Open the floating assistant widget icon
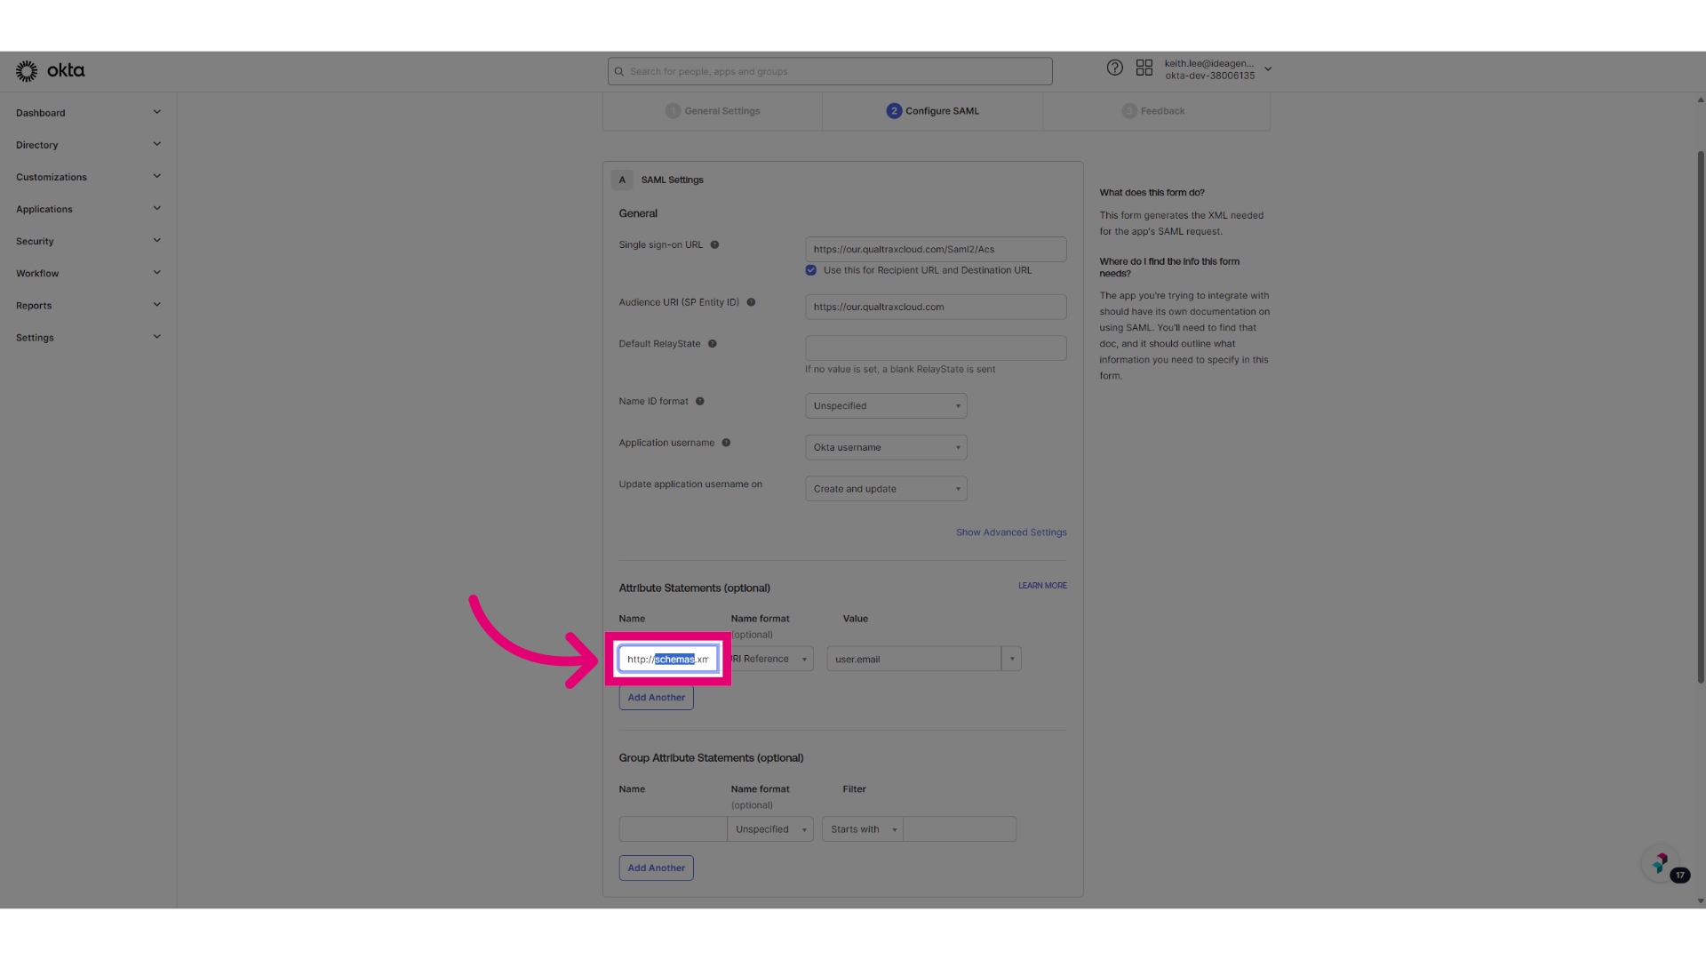This screenshot has height=960, width=1706. pos(1660,863)
